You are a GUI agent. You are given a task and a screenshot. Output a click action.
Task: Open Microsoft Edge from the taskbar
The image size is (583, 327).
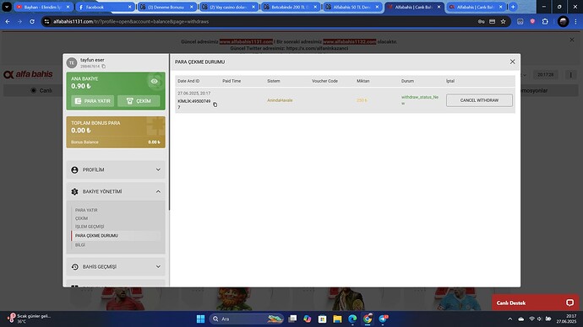tap(352, 319)
